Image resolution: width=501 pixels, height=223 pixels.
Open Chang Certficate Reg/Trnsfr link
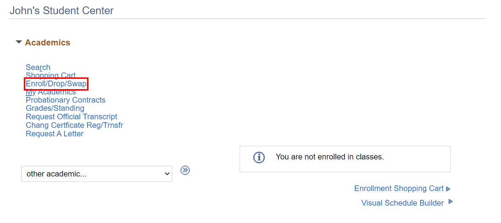pos(75,125)
